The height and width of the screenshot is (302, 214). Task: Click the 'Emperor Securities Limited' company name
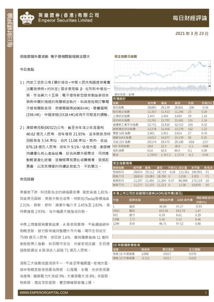pos(65,20)
